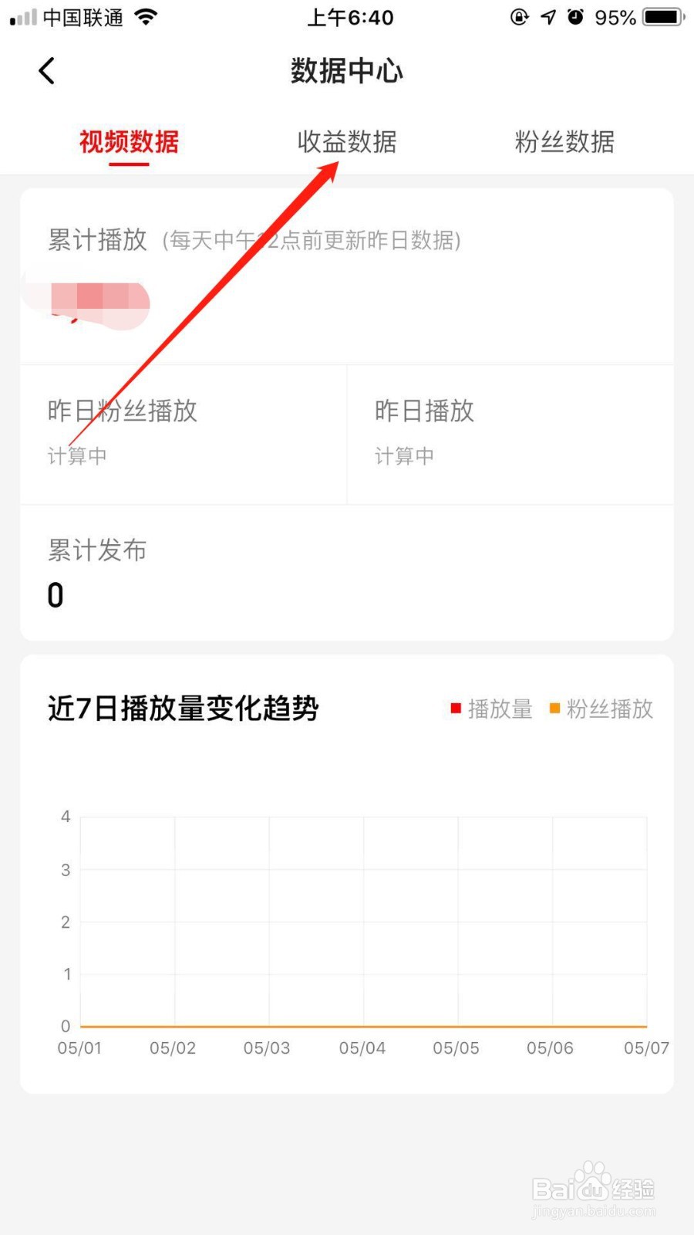The image size is (694, 1235).
Task: Tap the 近7日播放量变化趋势 chart title
Action: (184, 708)
